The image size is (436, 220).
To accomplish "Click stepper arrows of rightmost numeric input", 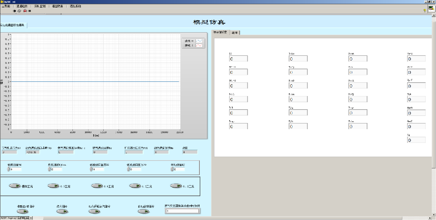I will click(171, 169).
